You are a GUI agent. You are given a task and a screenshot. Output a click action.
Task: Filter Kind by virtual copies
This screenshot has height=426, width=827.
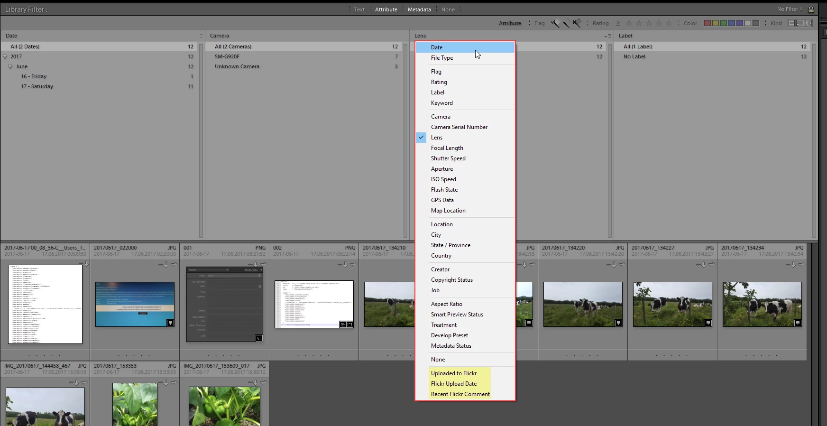tap(800, 23)
